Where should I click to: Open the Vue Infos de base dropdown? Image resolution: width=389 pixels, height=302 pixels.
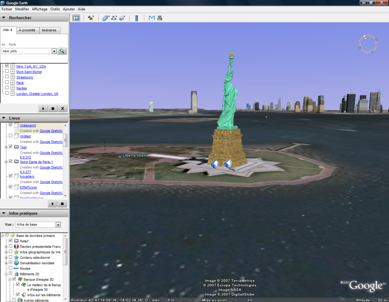pyautogui.click(x=58, y=224)
